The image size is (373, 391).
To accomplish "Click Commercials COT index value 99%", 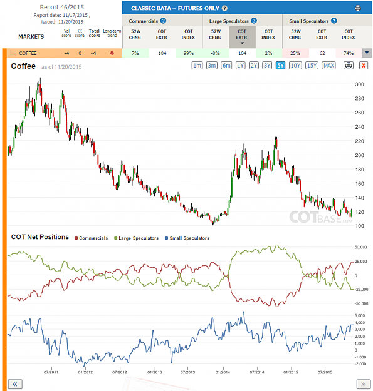I will pyautogui.click(x=189, y=53).
